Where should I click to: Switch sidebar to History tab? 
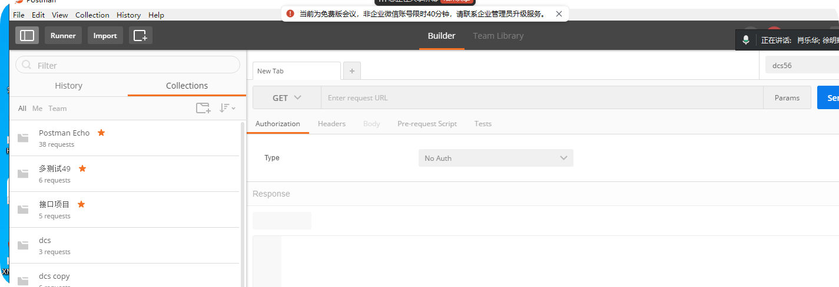tap(68, 86)
